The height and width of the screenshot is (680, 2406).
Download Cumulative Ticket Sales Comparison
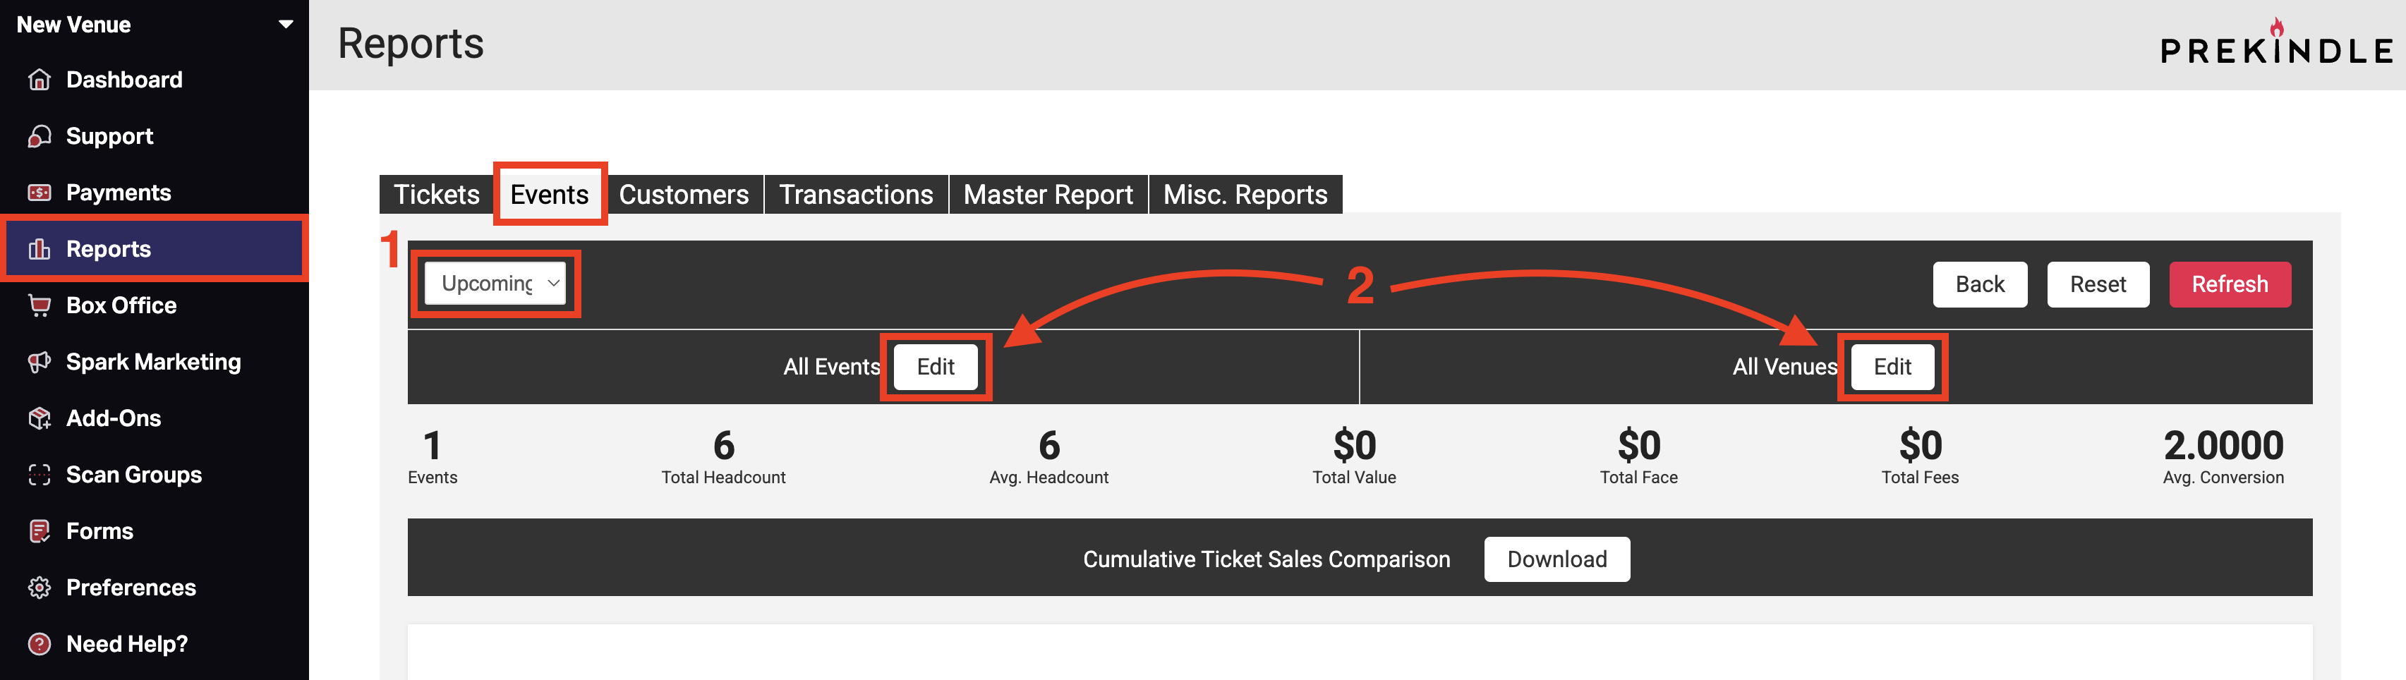point(1557,559)
